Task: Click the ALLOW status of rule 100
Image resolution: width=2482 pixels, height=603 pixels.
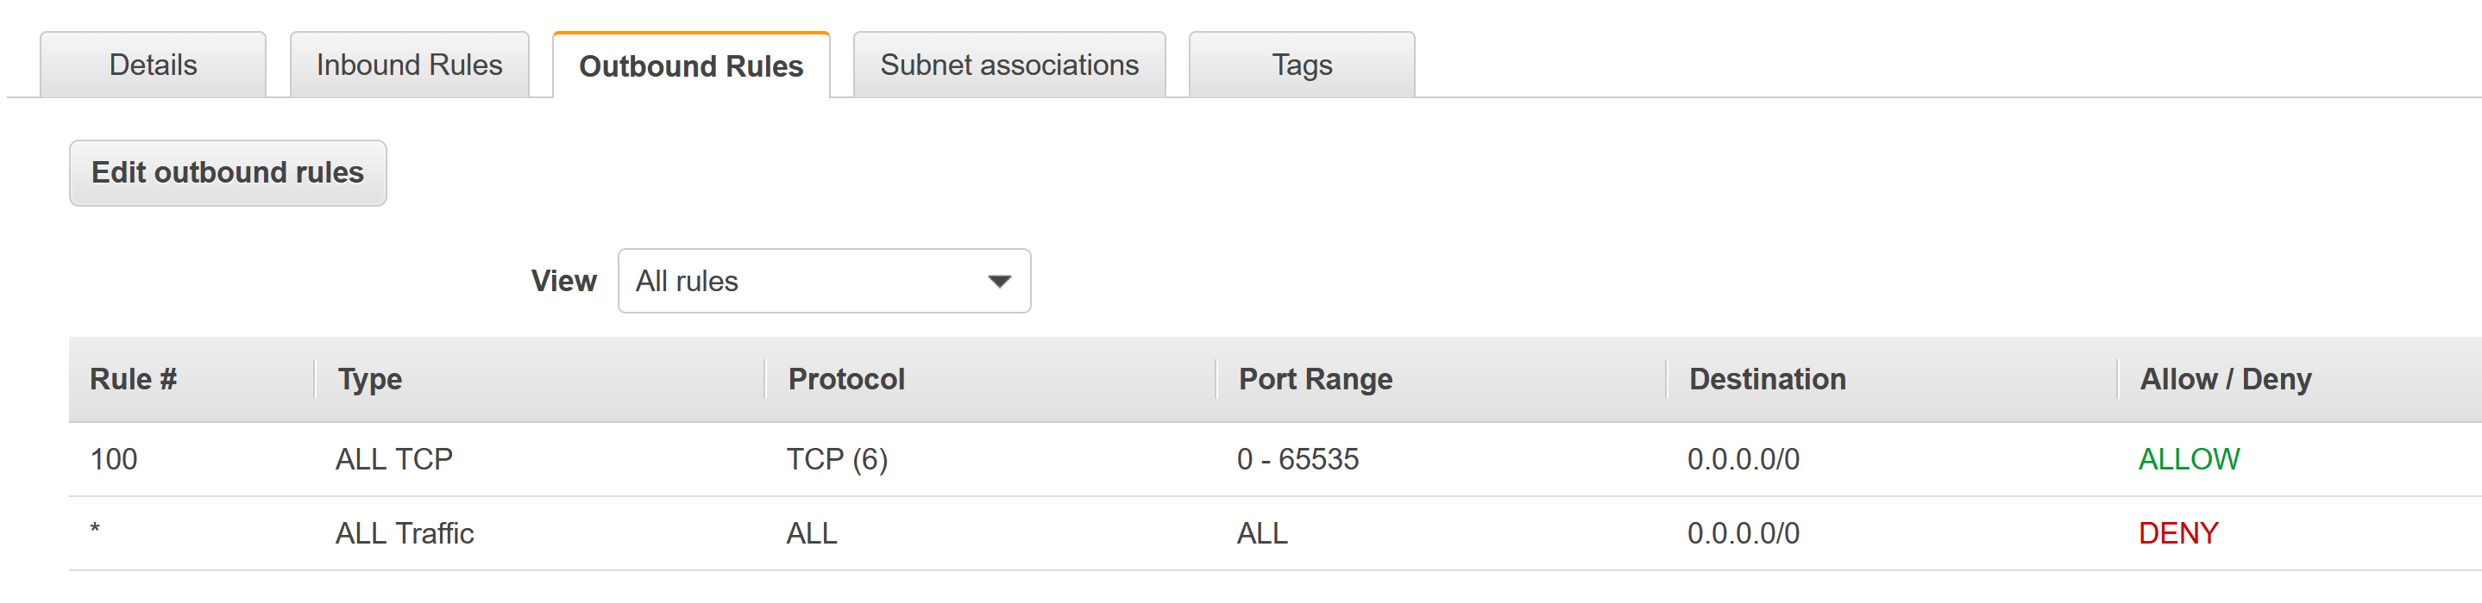Action: (2189, 459)
